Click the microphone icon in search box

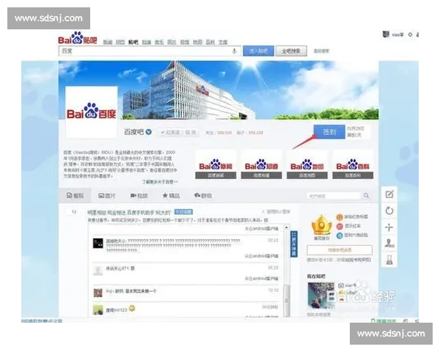[x=235, y=51]
